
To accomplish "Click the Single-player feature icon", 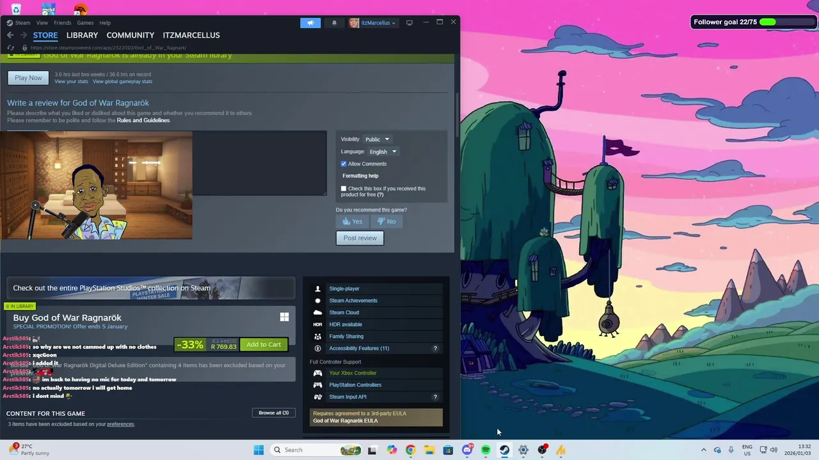I will click(317, 289).
